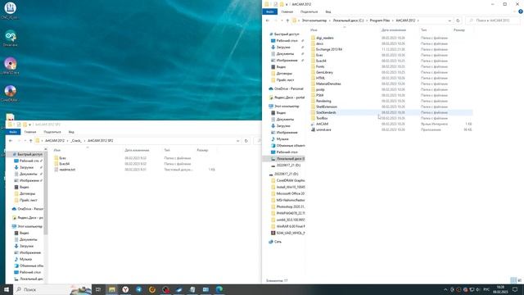Open Microsoft Edge from the taskbar
Viewport: 524px width, 295px height.
point(219,289)
